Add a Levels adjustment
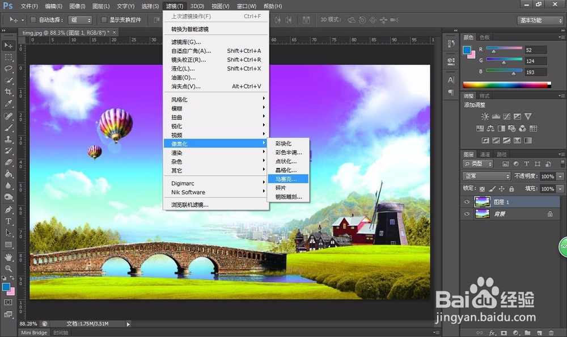The width and height of the screenshot is (567, 337). coord(496,116)
